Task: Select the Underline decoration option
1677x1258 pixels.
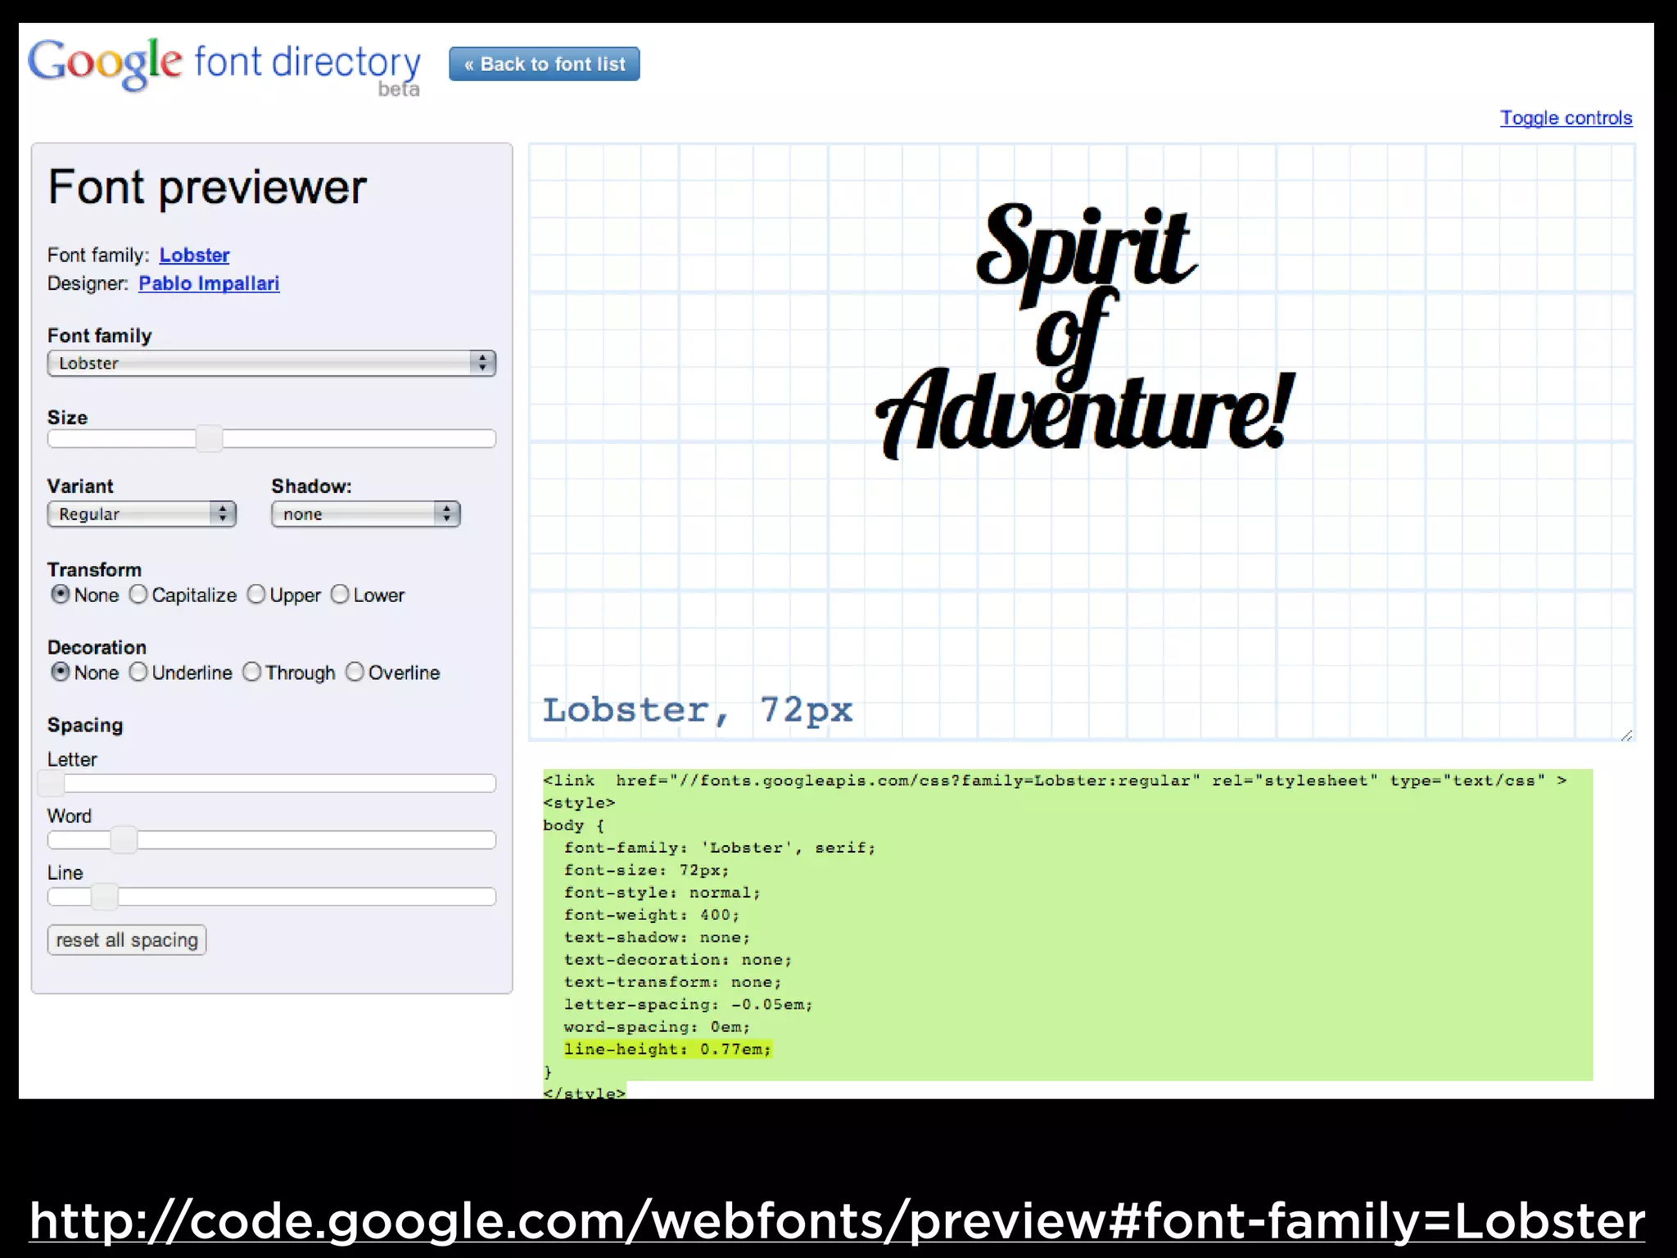Action: 138,672
